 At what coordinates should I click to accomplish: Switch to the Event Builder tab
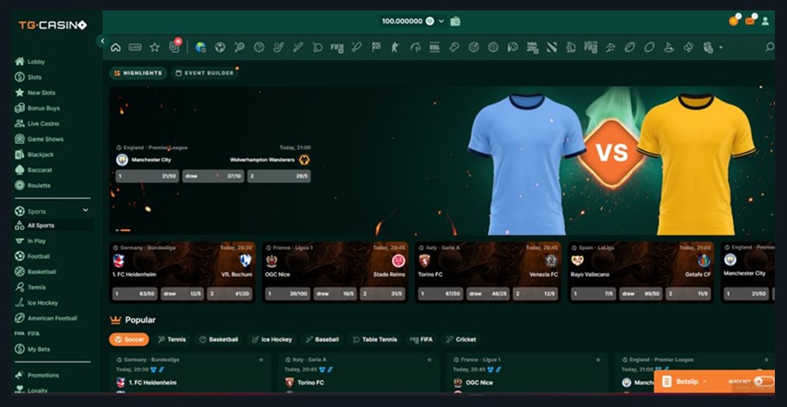(205, 73)
